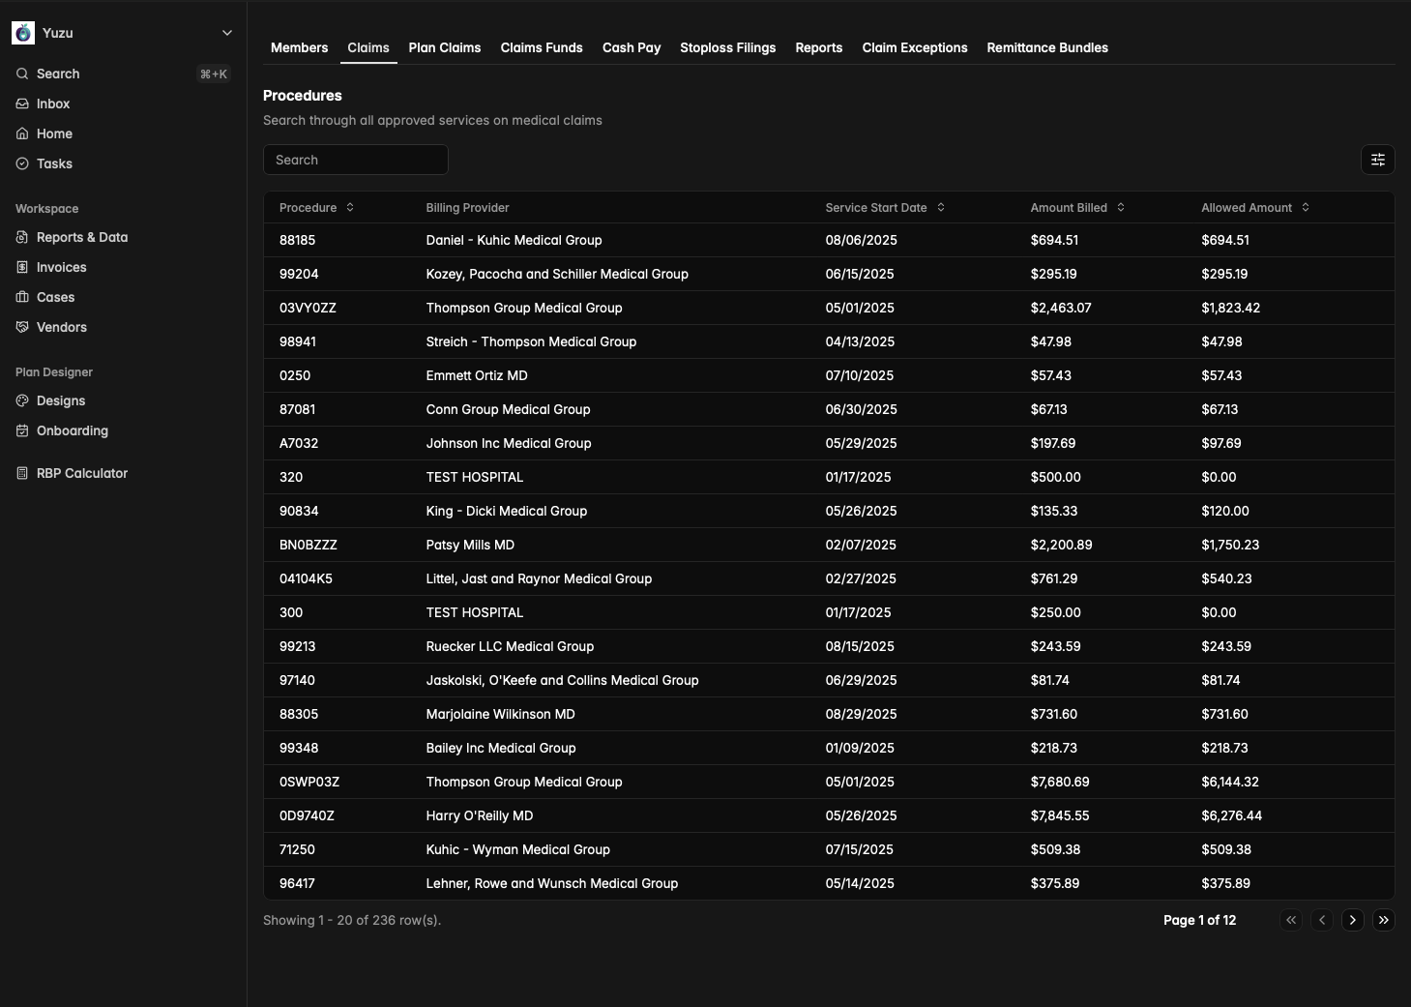This screenshot has width=1411, height=1007.
Task: Click Jaskolski, O'Keefe and Collins Medical Group
Action: pos(562,680)
